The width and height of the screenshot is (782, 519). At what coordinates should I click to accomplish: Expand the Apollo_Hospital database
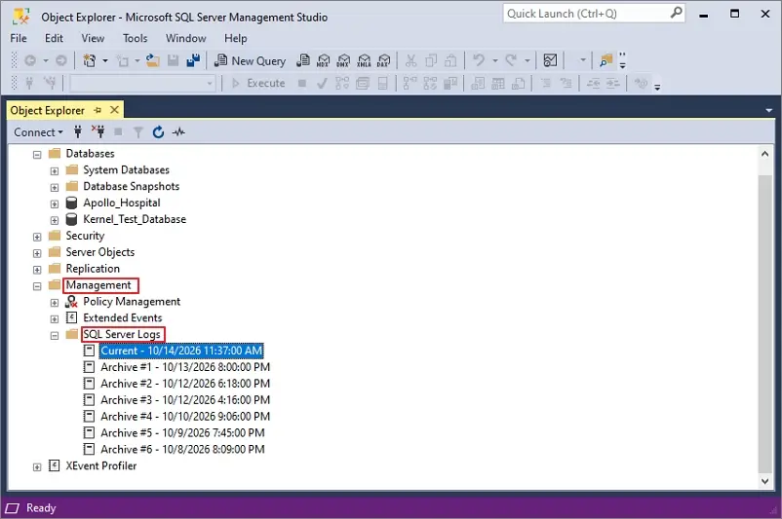click(x=55, y=204)
